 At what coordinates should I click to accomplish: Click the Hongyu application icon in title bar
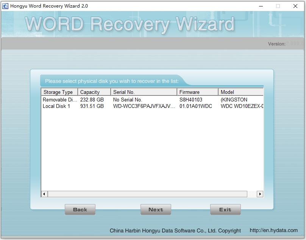point(5,6)
